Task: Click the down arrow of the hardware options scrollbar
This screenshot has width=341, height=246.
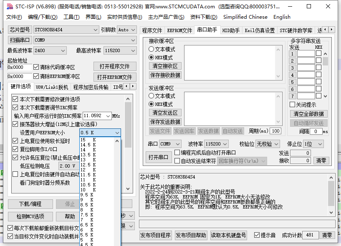Action: 128,189
